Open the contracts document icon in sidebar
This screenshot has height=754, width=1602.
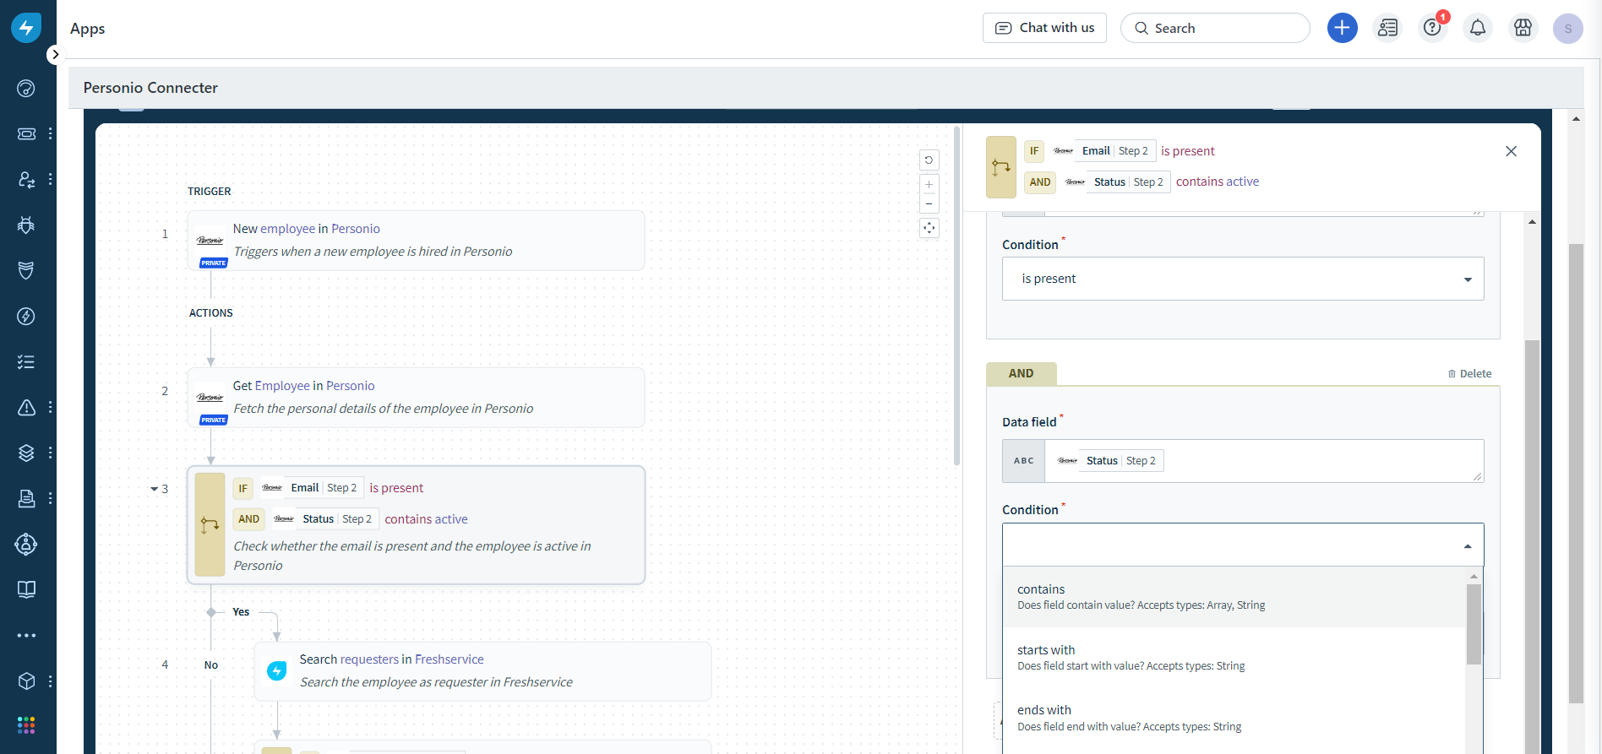click(x=26, y=498)
